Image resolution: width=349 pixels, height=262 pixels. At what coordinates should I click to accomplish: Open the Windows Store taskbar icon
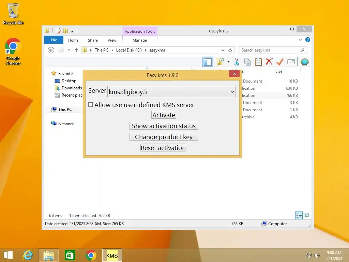(70, 255)
